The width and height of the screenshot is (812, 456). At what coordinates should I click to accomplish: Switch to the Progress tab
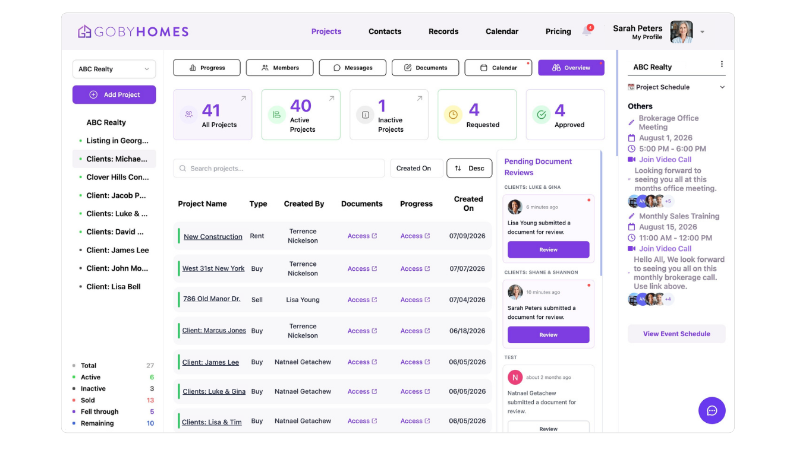click(207, 68)
